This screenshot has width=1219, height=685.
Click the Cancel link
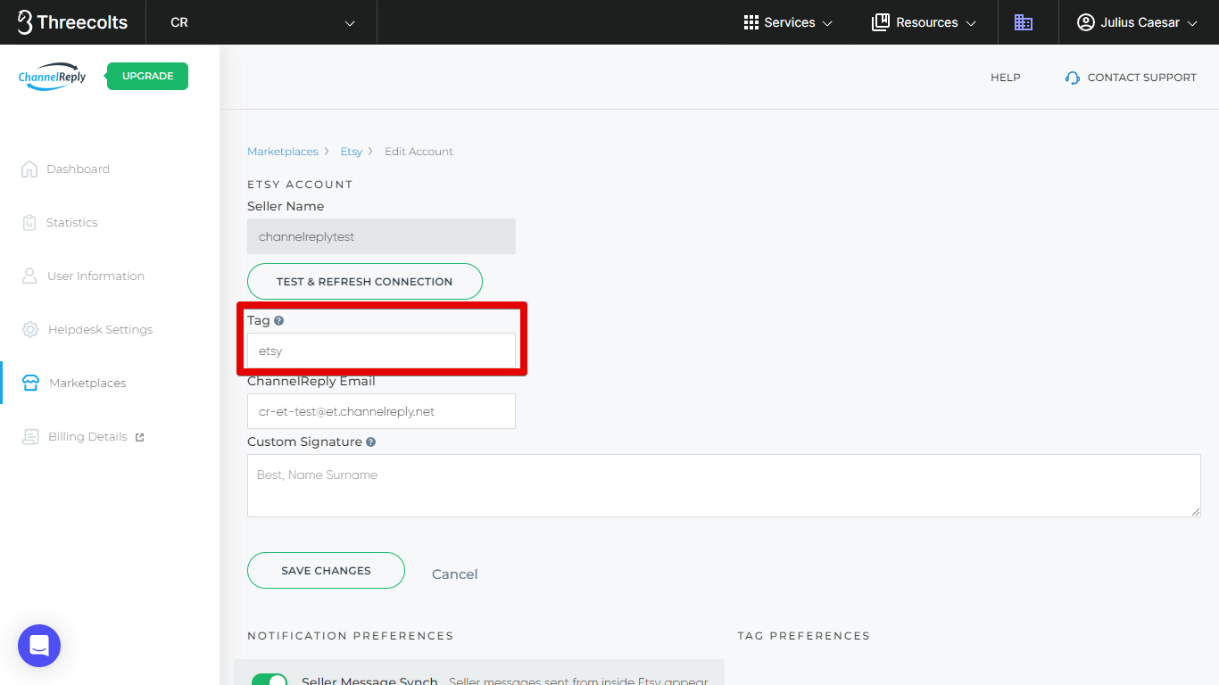(454, 574)
